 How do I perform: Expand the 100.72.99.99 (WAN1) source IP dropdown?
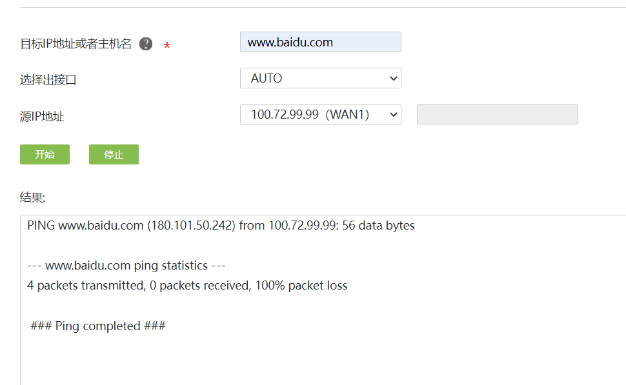(320, 115)
